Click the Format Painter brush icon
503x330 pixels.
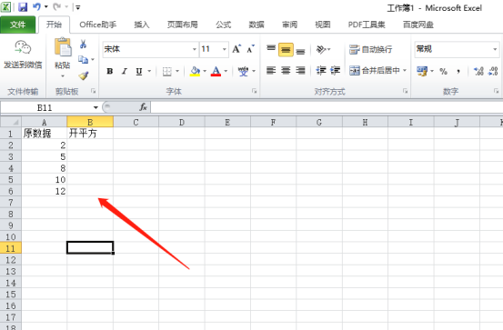pos(84,75)
